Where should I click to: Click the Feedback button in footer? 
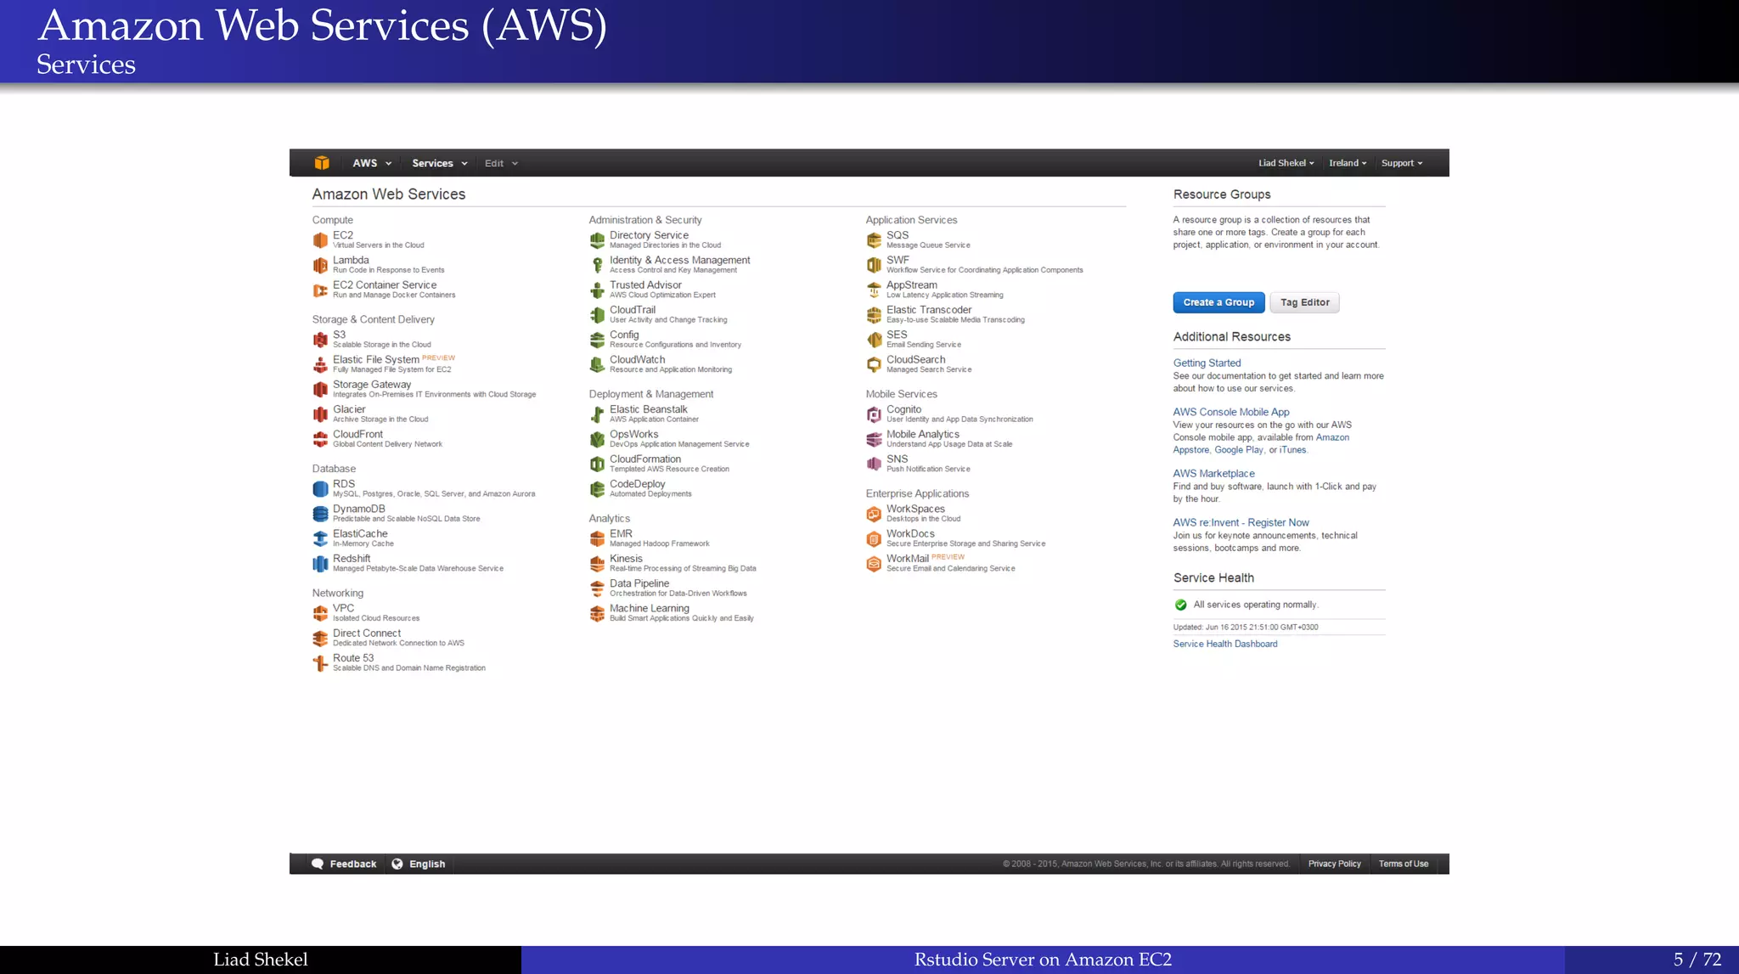click(344, 864)
